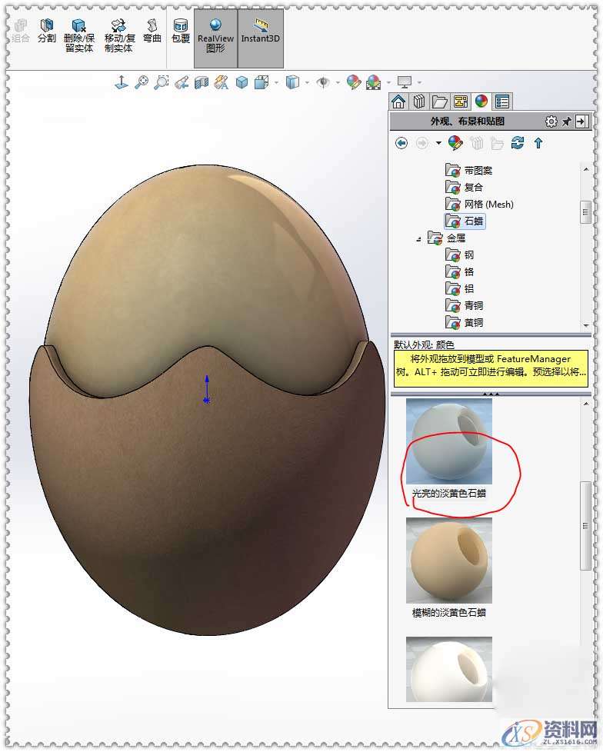Switch to the View Palette tab
603x752 pixels.
(x=461, y=101)
